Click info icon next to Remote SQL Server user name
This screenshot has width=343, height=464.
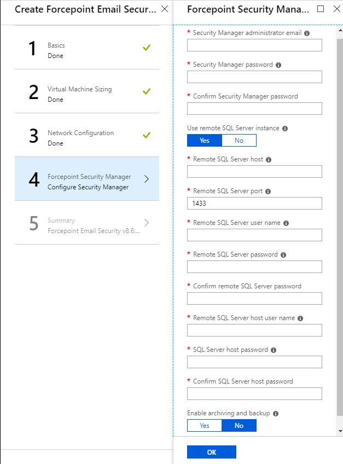coord(286,223)
